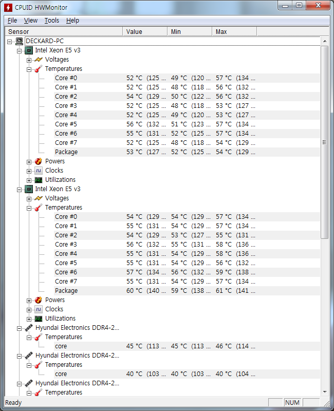Open the View menu
Image resolution: width=334 pixels, height=411 pixels.
click(x=31, y=21)
